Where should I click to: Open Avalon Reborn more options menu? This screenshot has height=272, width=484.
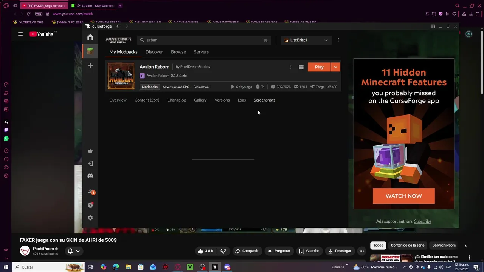(290, 67)
